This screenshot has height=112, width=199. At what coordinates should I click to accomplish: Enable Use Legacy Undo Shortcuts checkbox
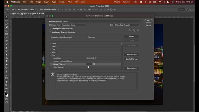pyautogui.click(x=50, y=29)
